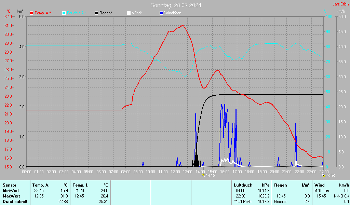The image size is (350, 205).
Task: Click the Wind table column header
Action: (x=320, y=185)
